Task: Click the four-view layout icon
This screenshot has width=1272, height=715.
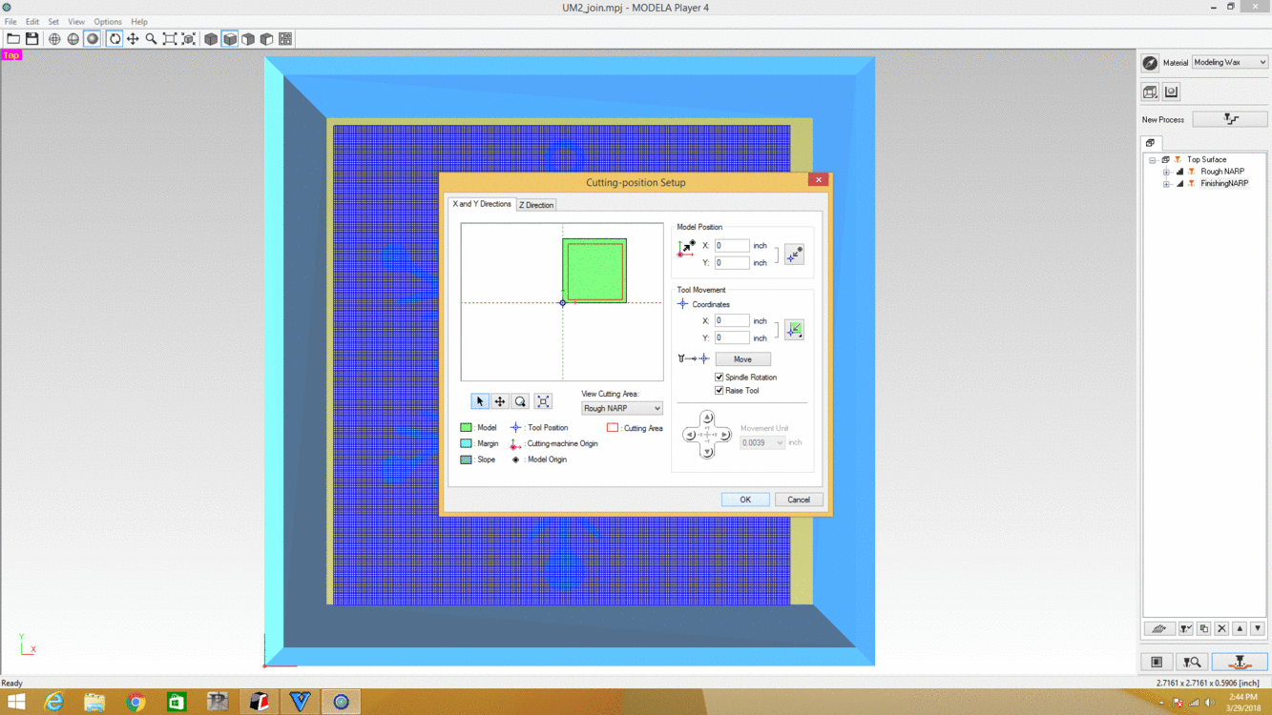Action: click(285, 39)
